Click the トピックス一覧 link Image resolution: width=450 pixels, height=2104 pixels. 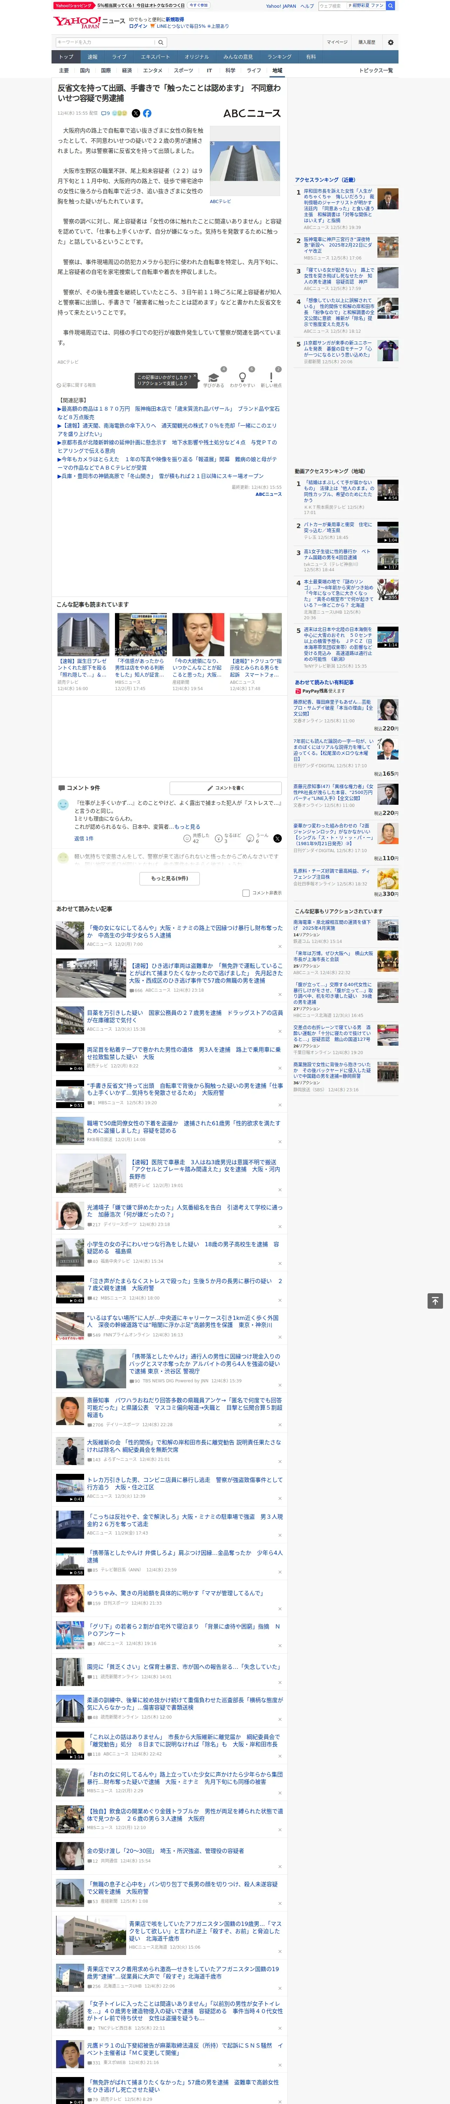(376, 70)
